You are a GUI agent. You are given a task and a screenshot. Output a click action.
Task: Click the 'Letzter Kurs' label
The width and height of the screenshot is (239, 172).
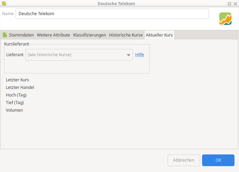pyautogui.click(x=17, y=80)
